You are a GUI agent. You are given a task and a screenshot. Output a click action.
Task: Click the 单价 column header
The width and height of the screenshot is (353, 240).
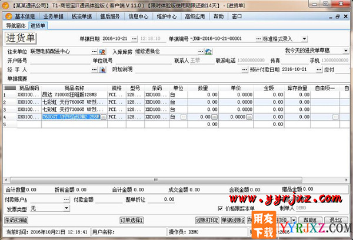(236, 88)
